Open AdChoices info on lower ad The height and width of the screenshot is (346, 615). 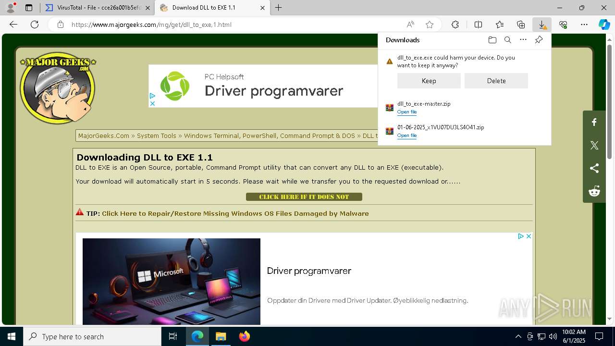pos(520,236)
